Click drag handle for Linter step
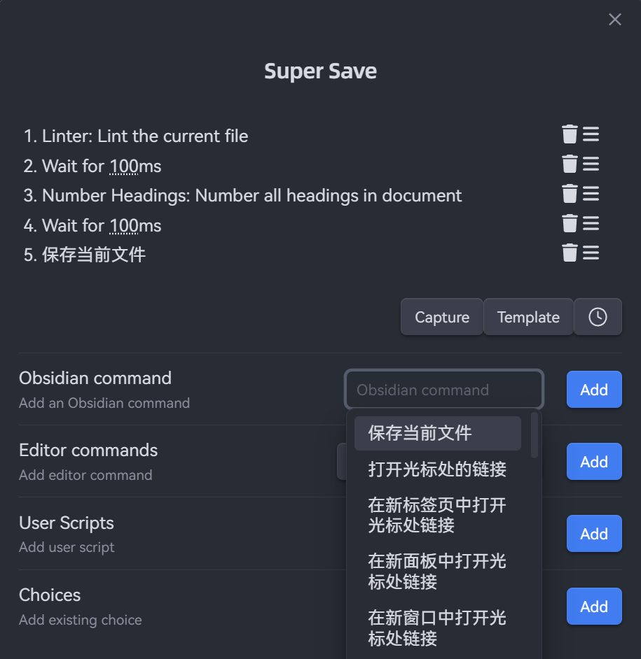The image size is (641, 659). pos(591,134)
